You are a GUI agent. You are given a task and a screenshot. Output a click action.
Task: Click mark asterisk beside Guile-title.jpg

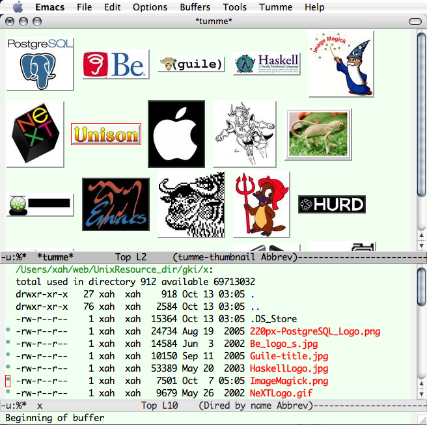coord(8,355)
